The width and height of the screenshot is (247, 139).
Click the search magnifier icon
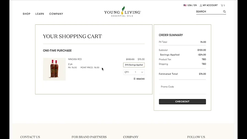pos(224,12)
